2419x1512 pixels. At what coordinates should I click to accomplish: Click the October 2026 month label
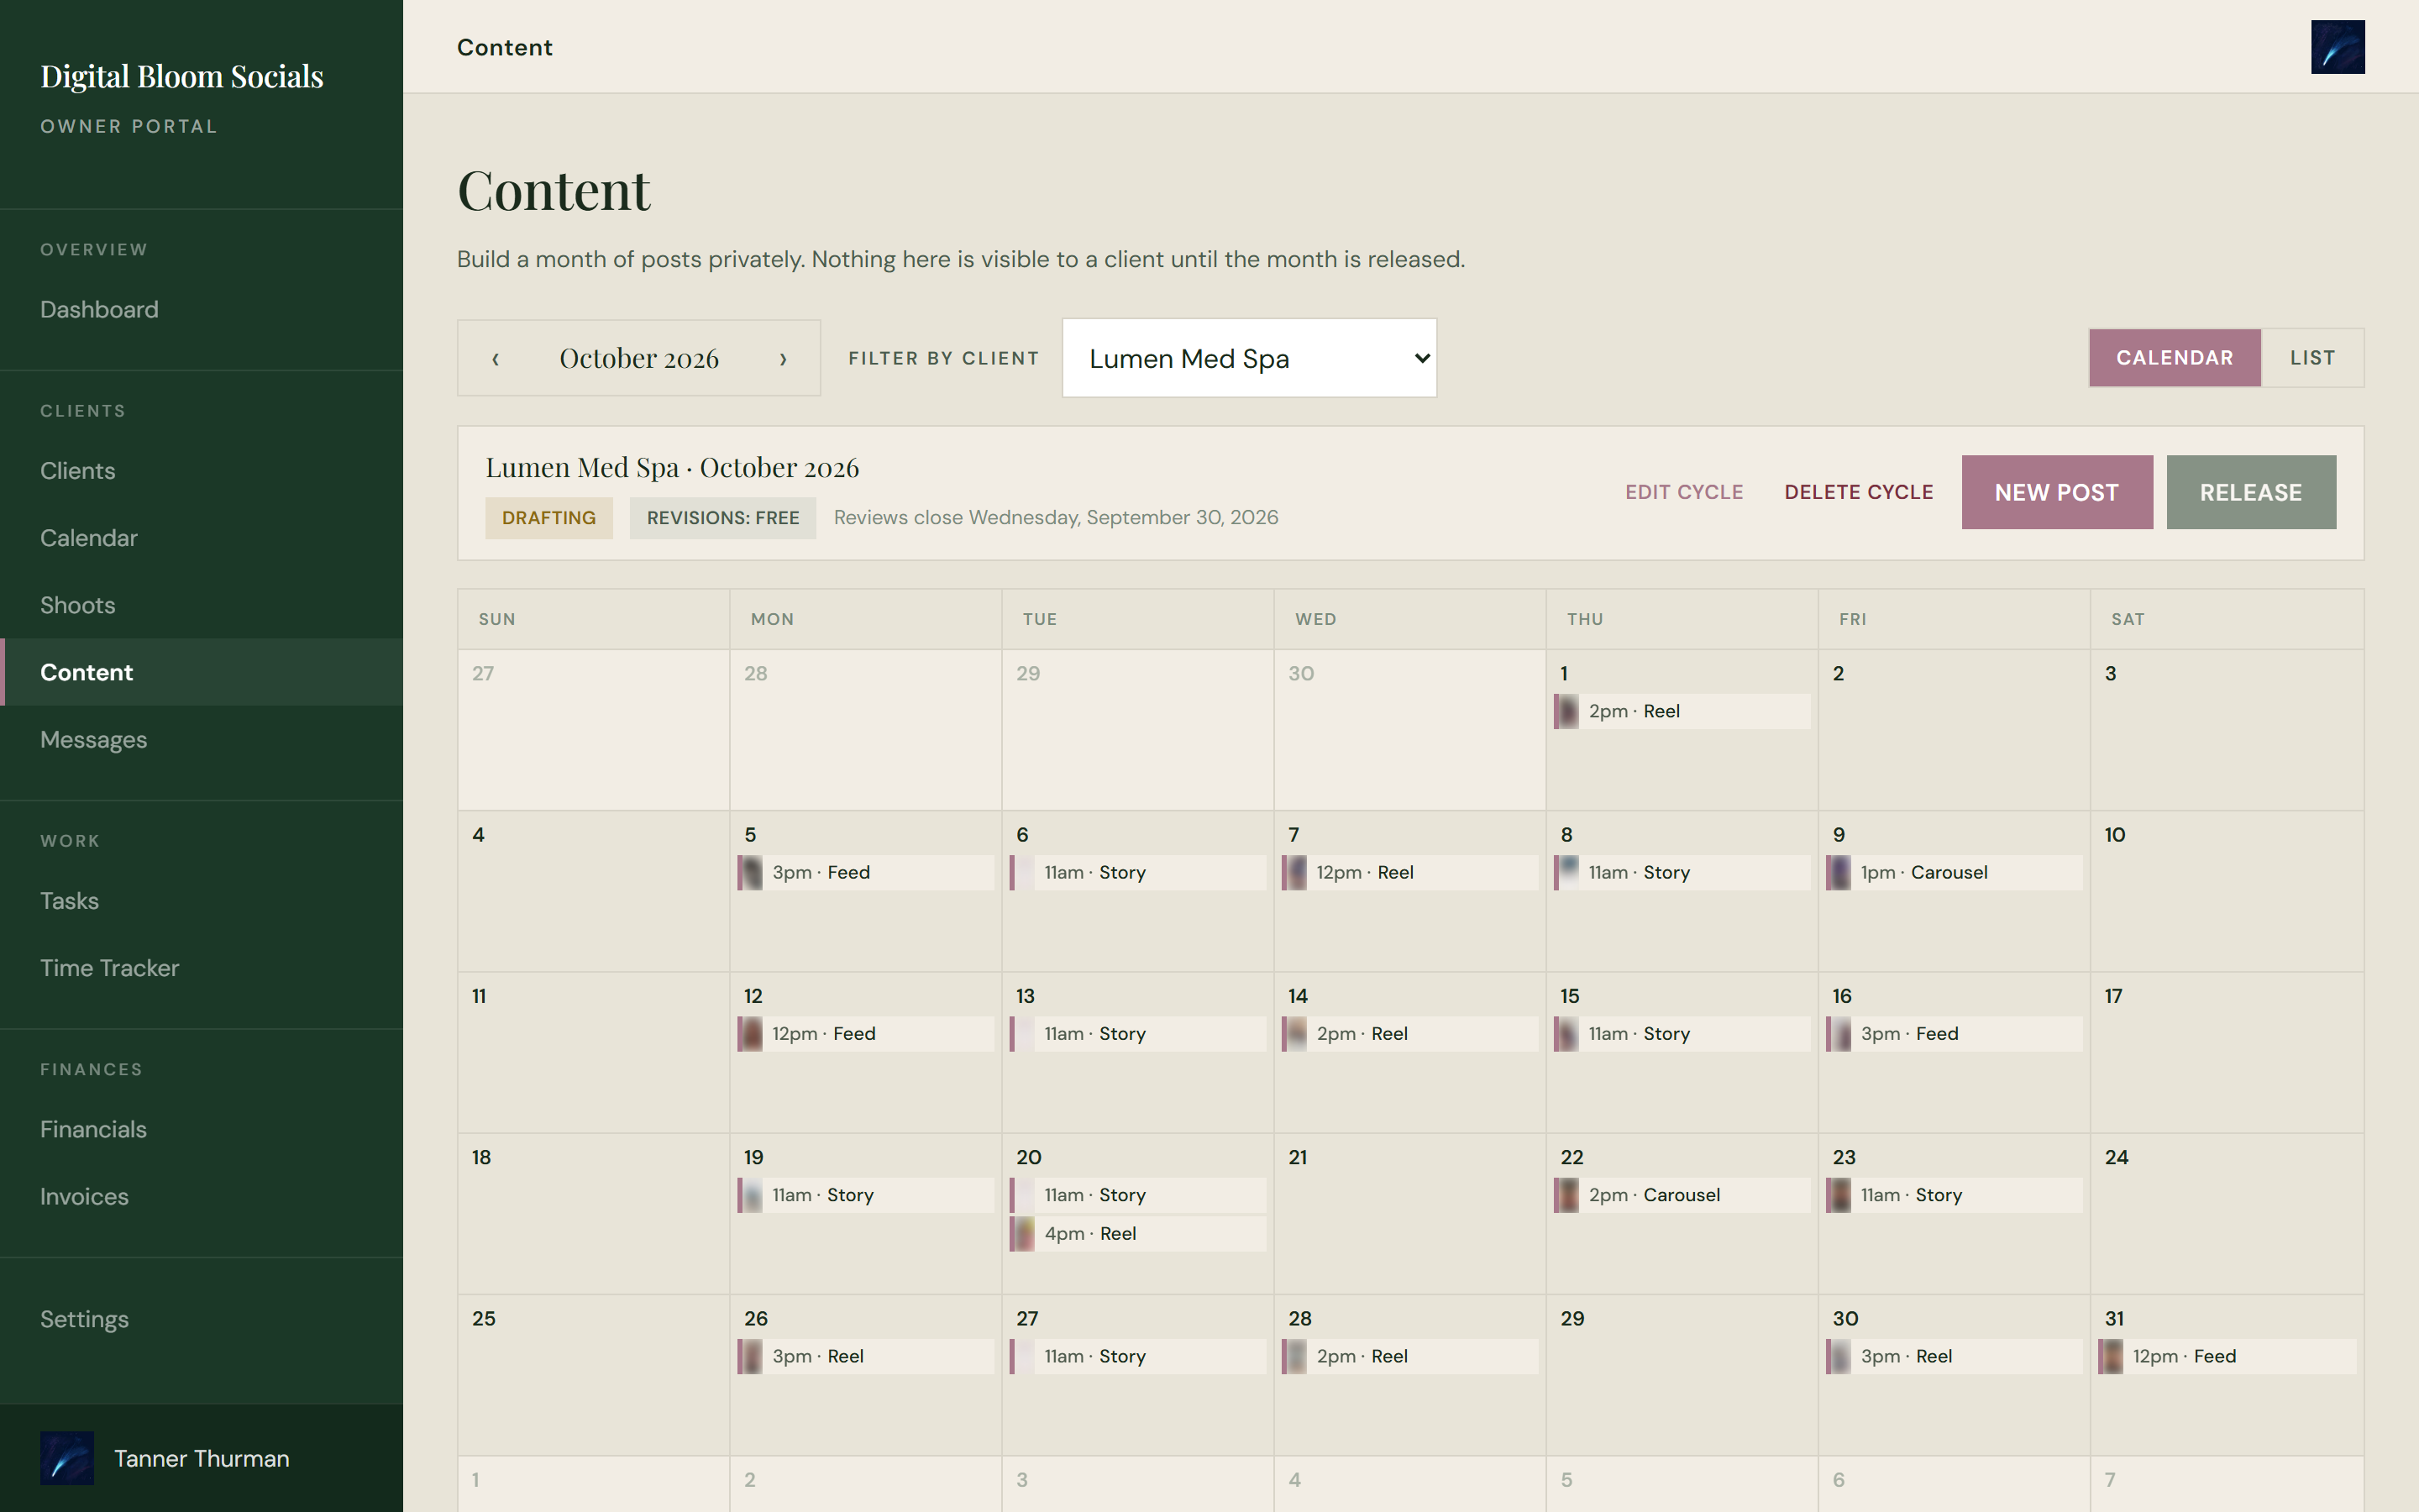point(638,358)
